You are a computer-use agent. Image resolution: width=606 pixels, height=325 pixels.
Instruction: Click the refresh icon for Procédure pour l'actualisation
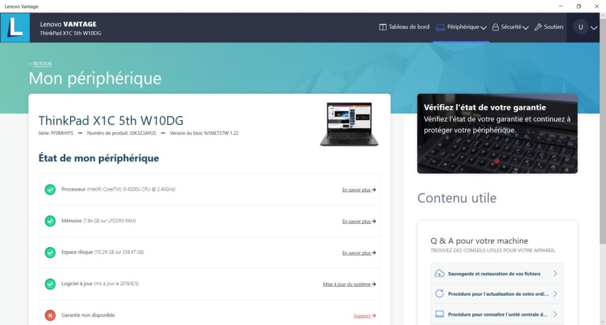tap(439, 294)
